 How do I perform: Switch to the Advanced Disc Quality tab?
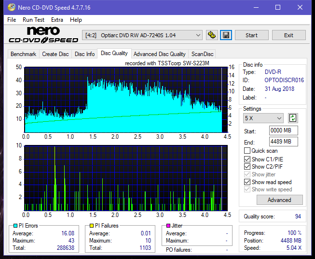[160, 54]
